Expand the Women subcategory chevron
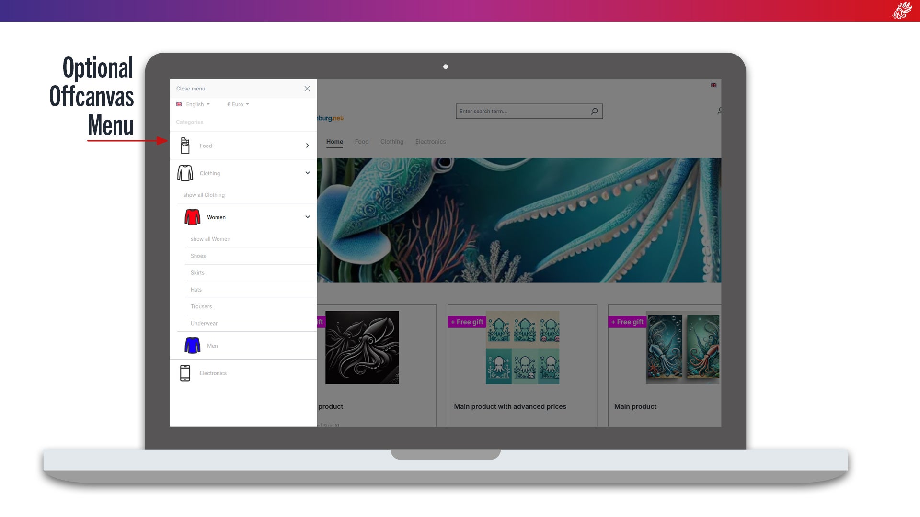Screen dimensions: 920x517 tap(308, 216)
